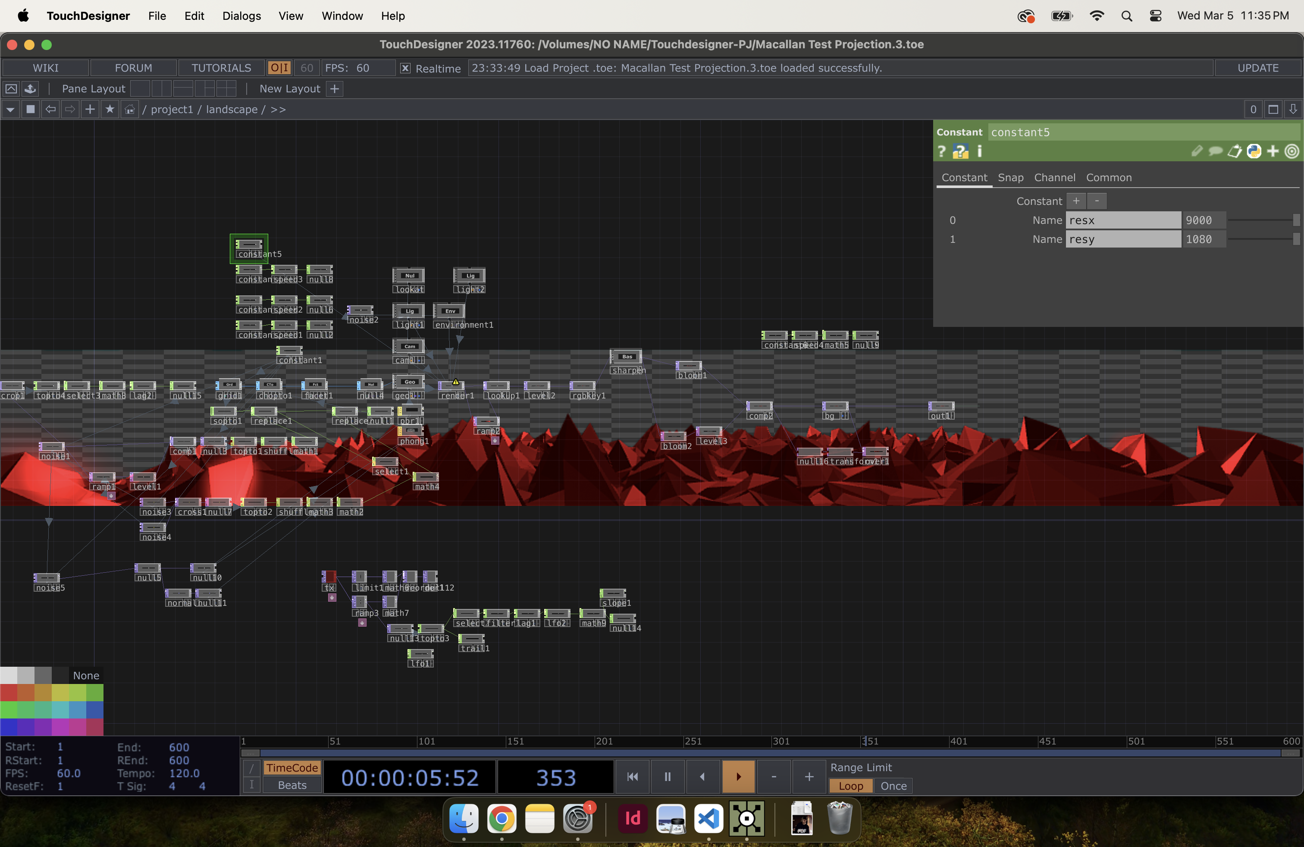Uncheck the Realtime checkbox
Screen dimensions: 1304x847
(405, 69)
